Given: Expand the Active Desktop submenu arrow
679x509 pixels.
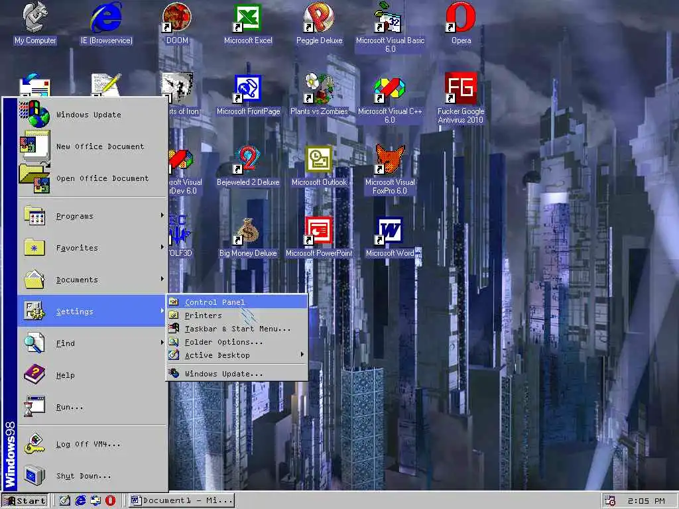Looking at the screenshot, I should click(302, 355).
